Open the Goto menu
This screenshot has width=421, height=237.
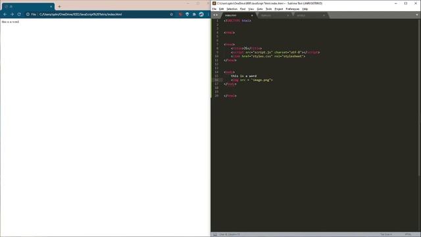(x=260, y=9)
